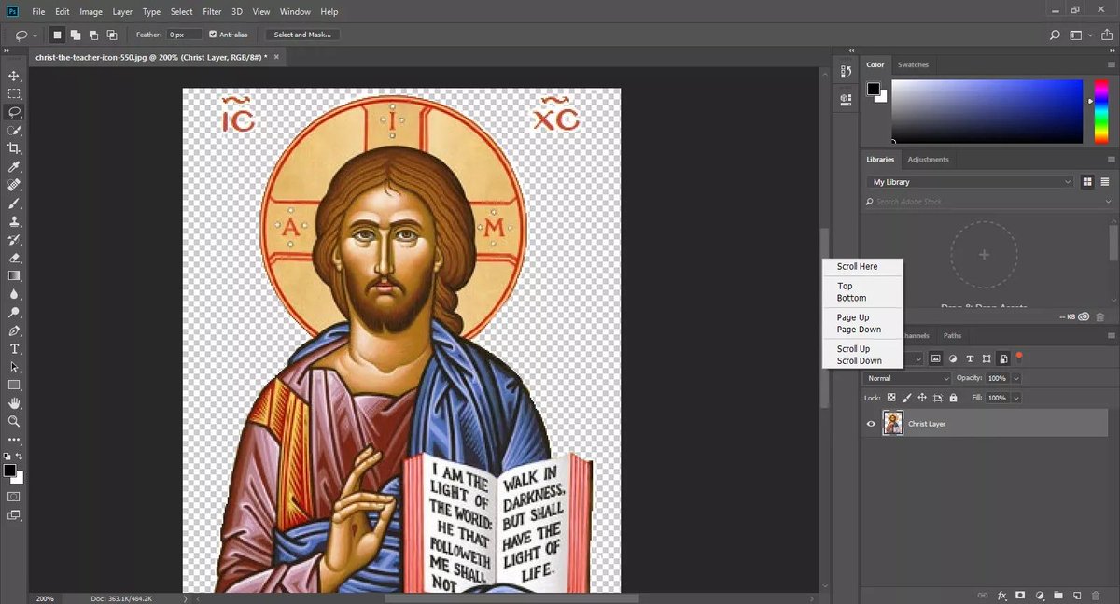Switch to the Adjustments panel tab
The width and height of the screenshot is (1120, 604).
tap(928, 160)
